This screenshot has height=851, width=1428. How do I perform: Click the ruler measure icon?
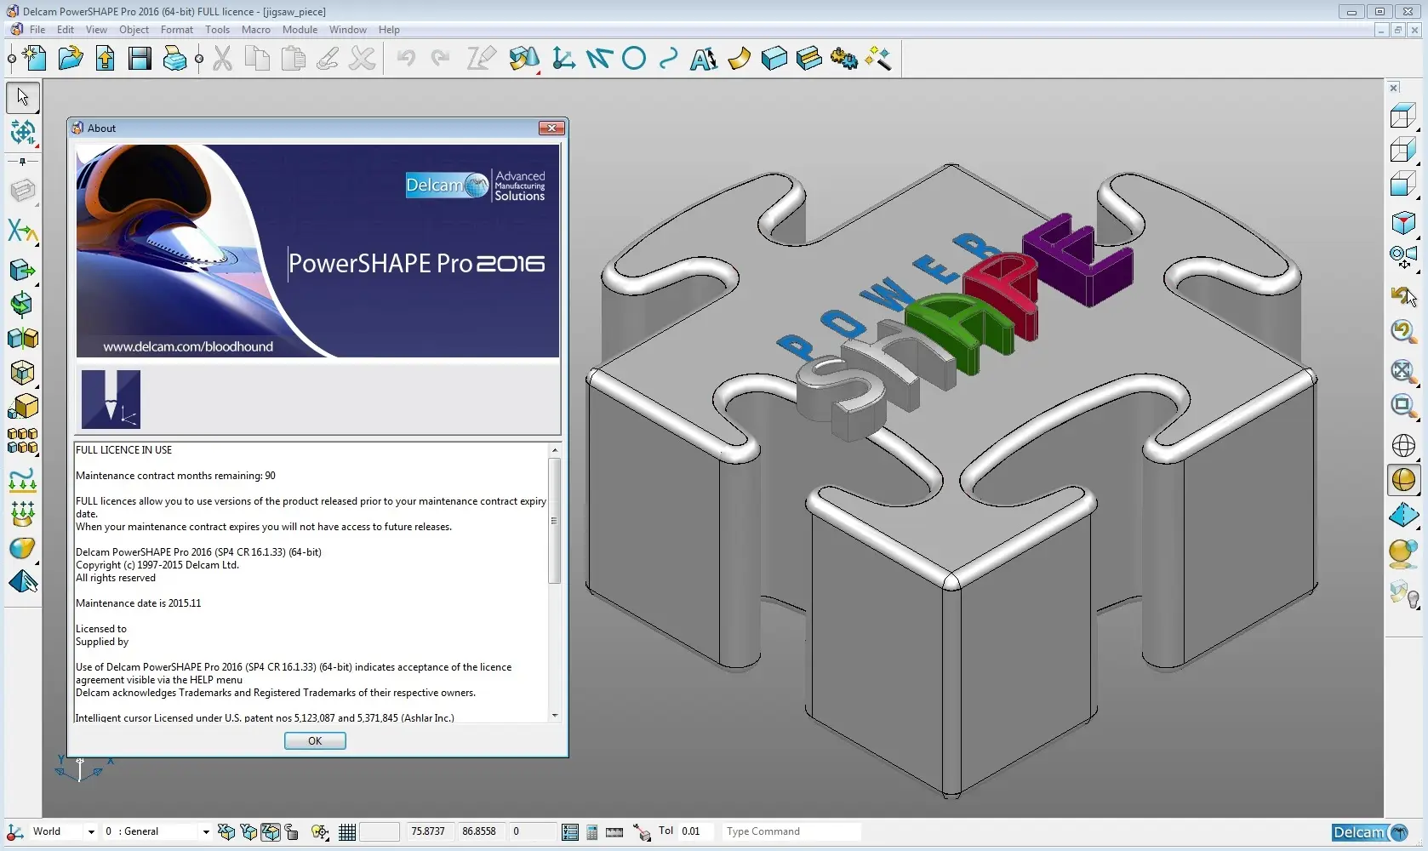click(614, 832)
